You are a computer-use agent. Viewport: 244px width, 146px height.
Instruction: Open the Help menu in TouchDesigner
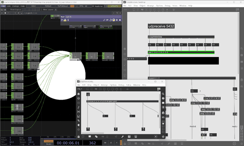click(23, 6)
